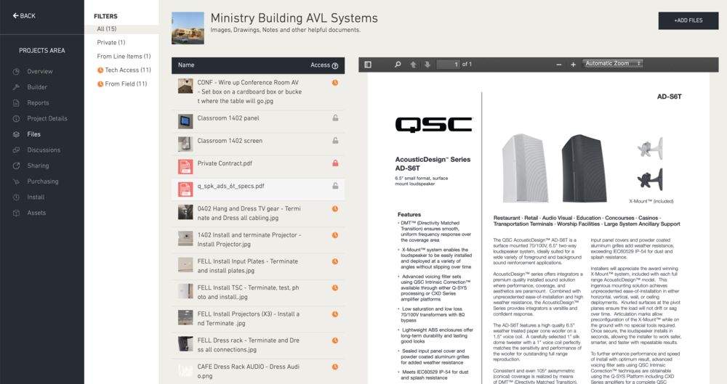This screenshot has height=384, width=727.
Task: Go to next page in PDF viewer
Action: point(427,65)
